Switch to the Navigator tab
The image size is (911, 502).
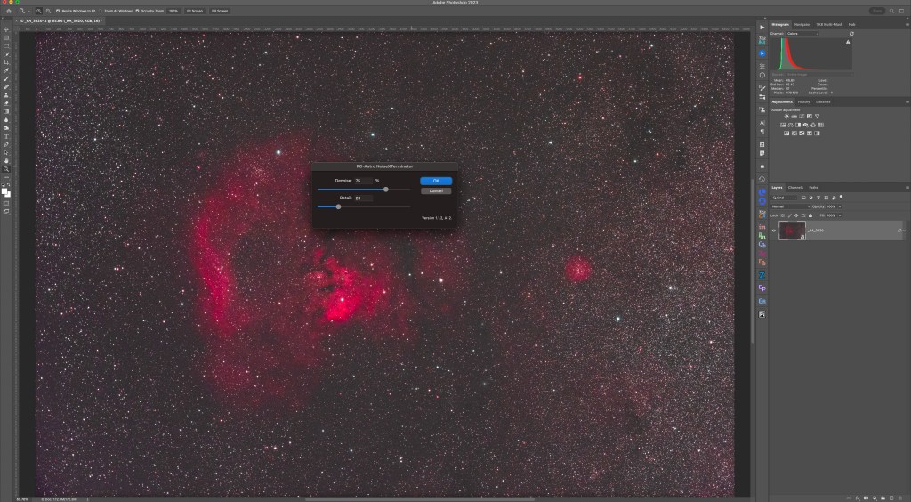tap(802, 24)
